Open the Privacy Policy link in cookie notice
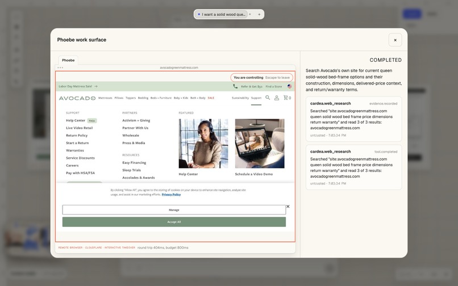This screenshot has height=286, width=458. tap(171, 195)
